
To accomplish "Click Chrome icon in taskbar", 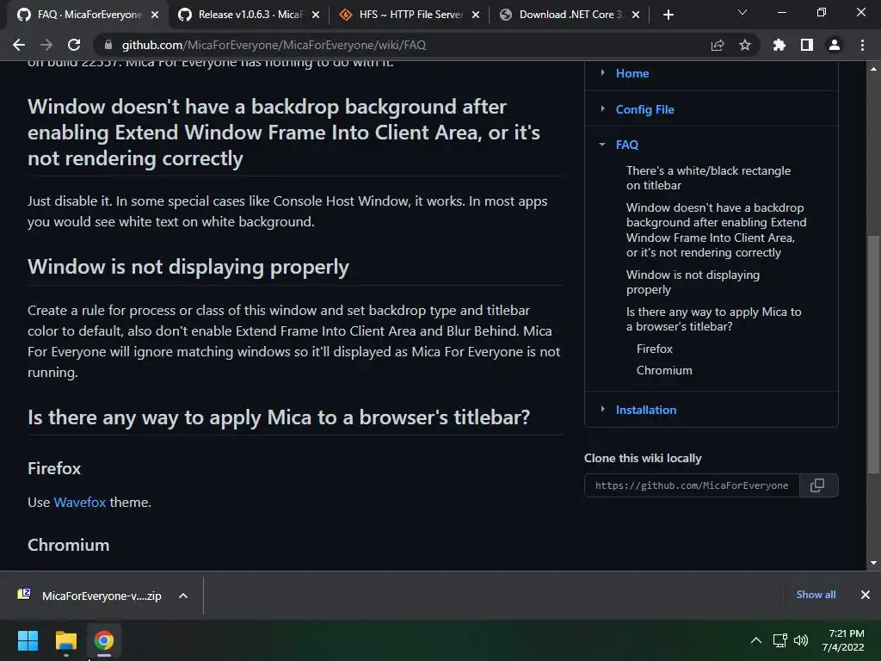I will tap(103, 640).
